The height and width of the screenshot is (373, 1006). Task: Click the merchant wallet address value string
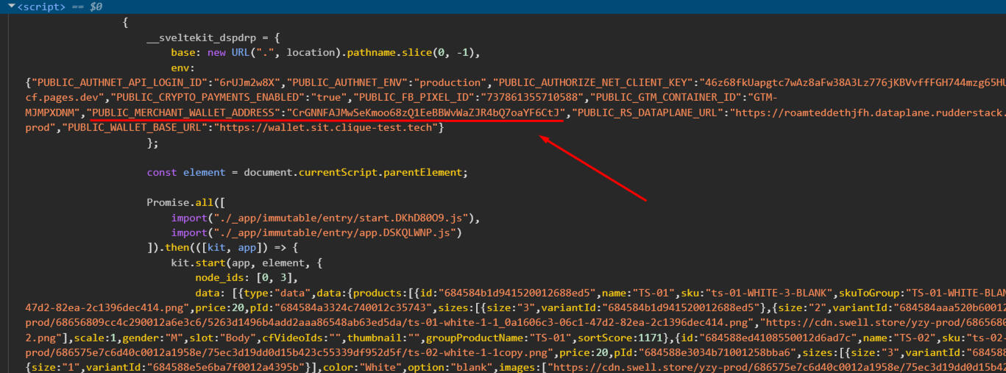[427, 113]
